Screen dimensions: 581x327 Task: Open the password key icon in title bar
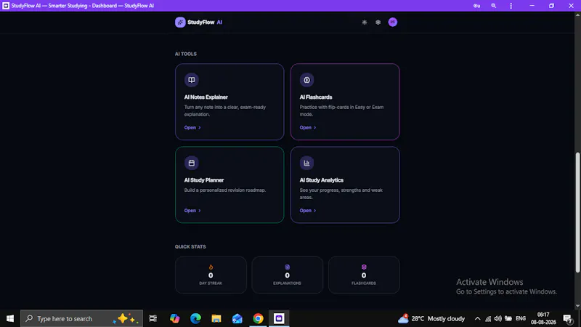click(476, 6)
